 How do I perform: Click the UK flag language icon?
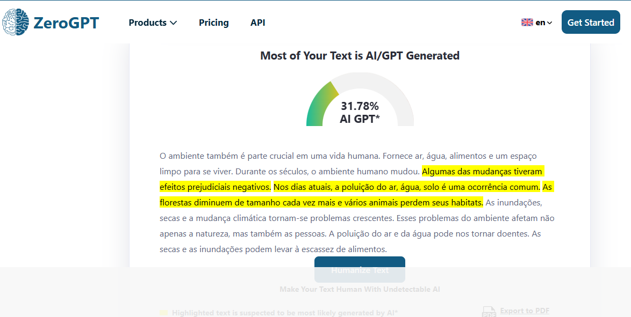(x=527, y=23)
